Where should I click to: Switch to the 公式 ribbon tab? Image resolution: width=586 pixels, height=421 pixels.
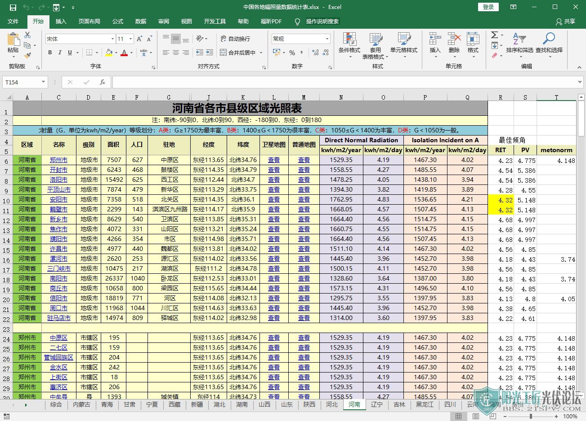[118, 21]
